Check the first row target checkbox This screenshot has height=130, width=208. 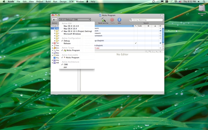[160, 28]
